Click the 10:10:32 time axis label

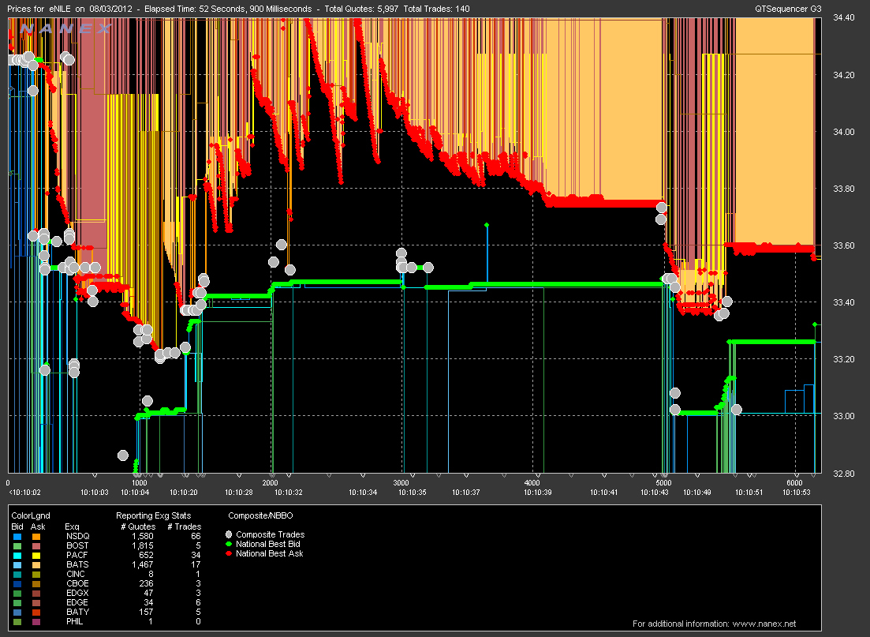(288, 493)
